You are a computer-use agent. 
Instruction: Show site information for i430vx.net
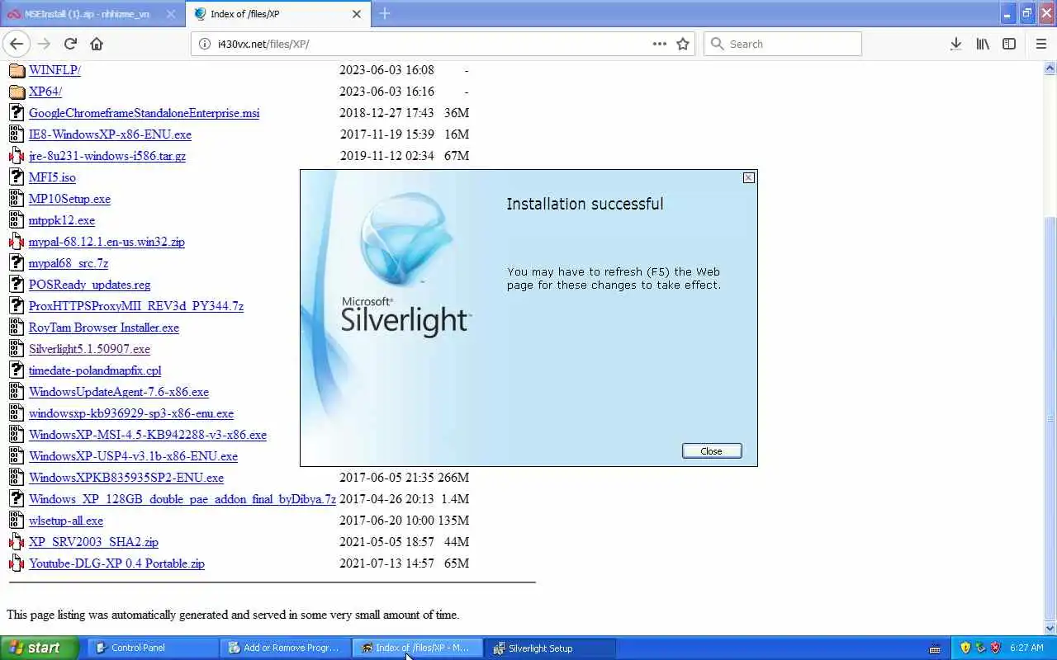tap(205, 44)
